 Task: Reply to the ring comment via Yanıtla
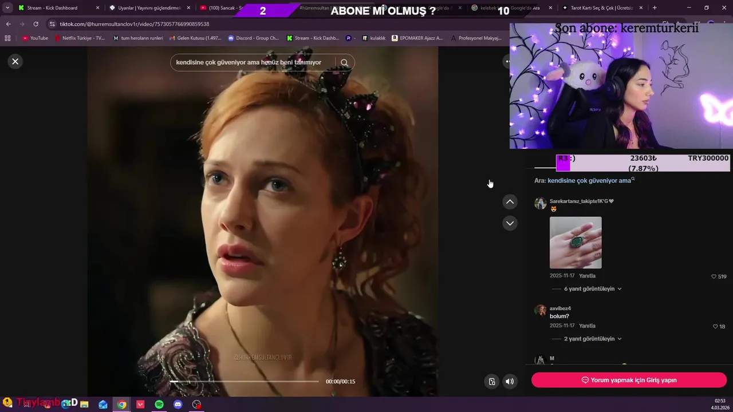pos(587,276)
